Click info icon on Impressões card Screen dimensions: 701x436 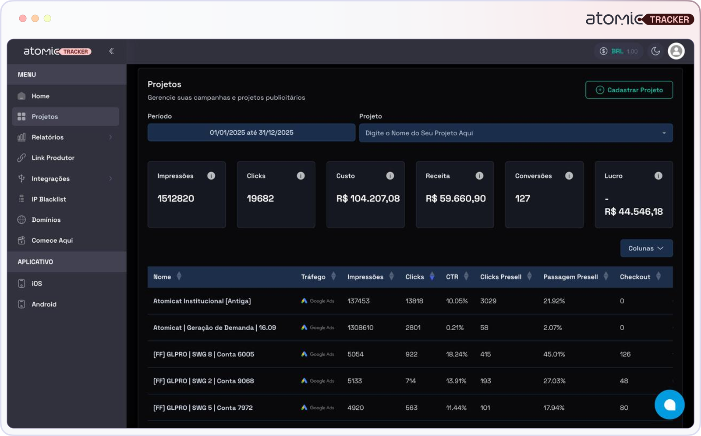coord(211,176)
